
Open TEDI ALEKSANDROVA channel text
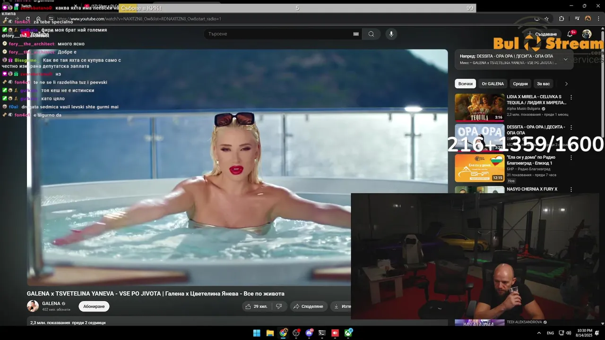click(524, 322)
